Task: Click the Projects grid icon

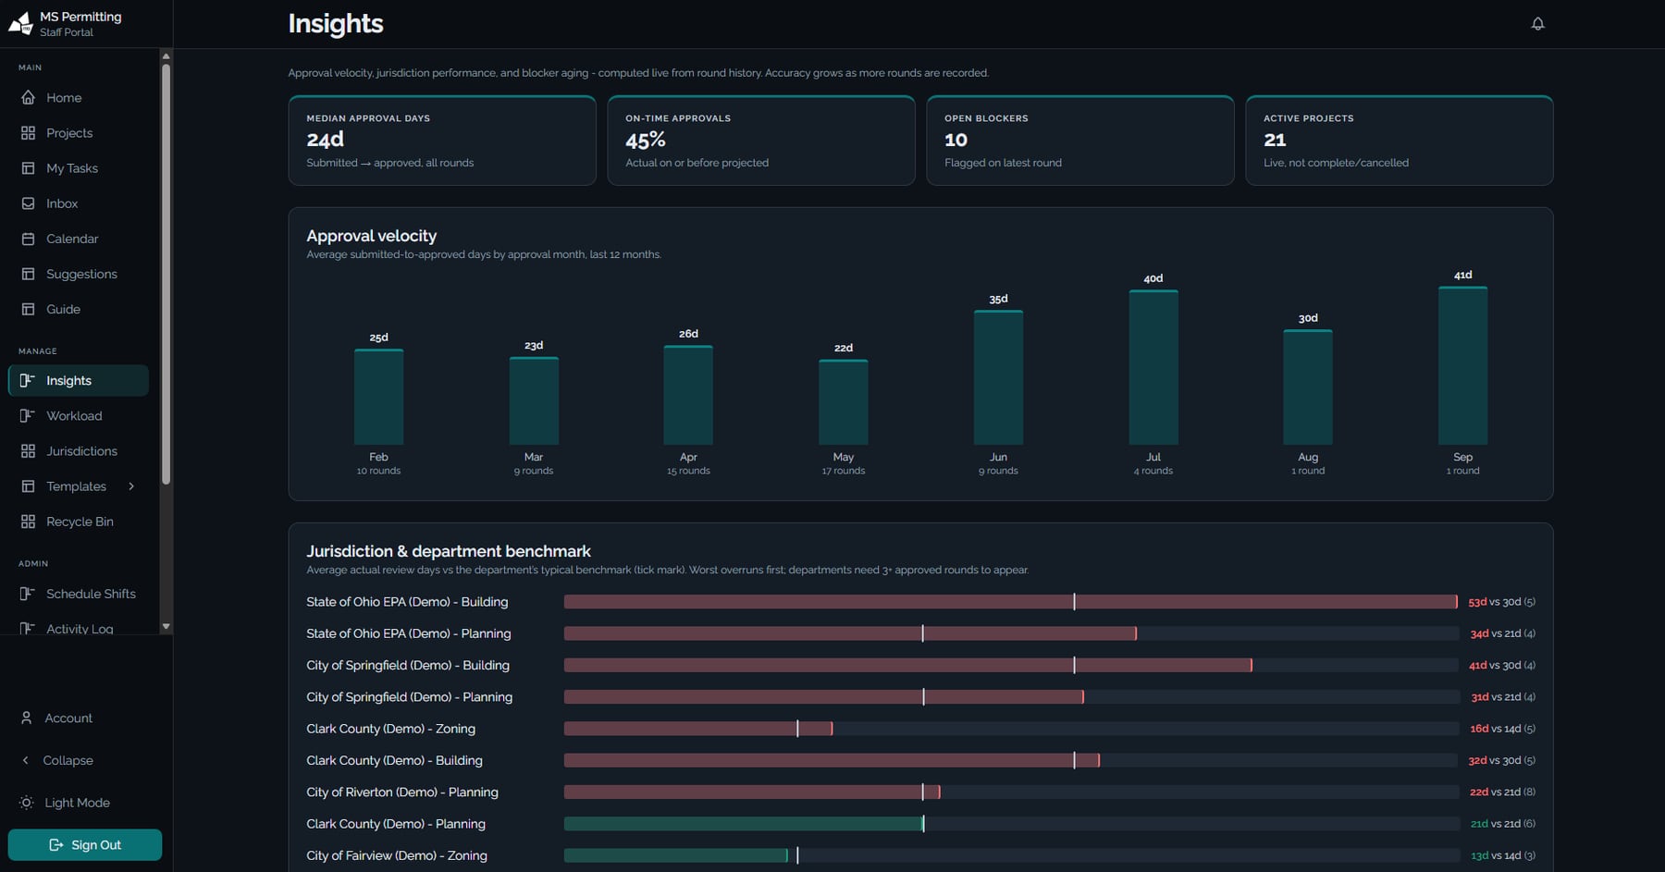Action: (x=28, y=133)
